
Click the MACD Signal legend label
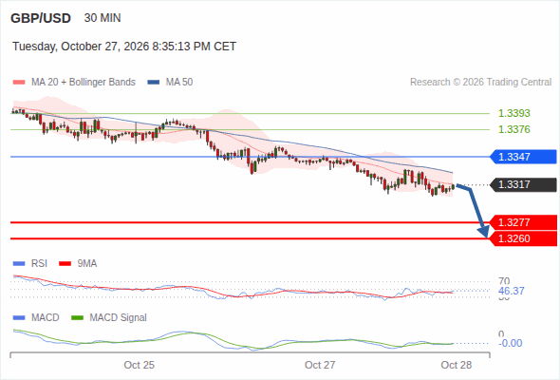118,318
